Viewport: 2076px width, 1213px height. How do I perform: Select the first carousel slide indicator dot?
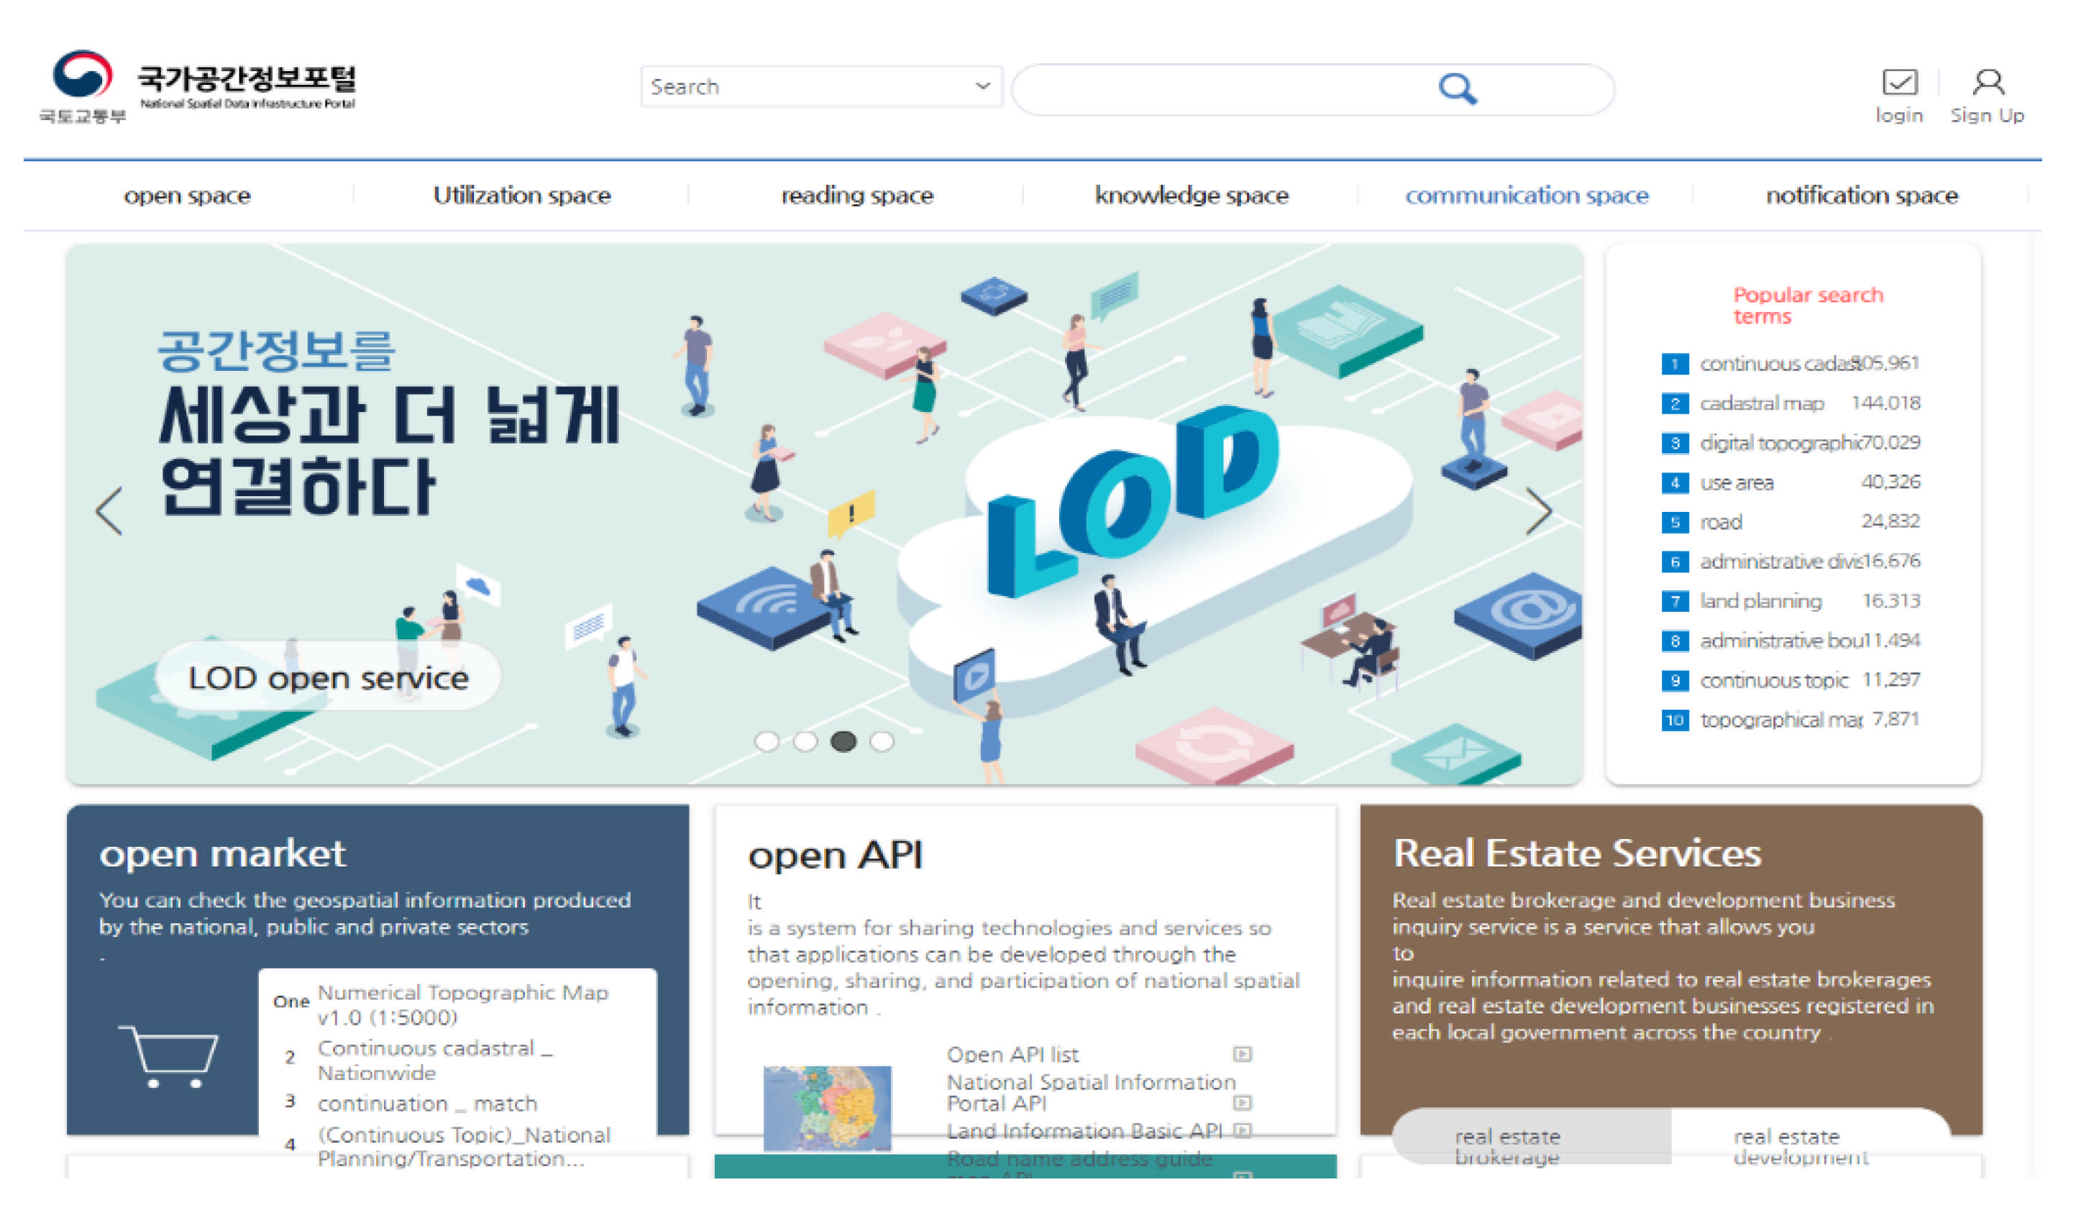point(766,741)
